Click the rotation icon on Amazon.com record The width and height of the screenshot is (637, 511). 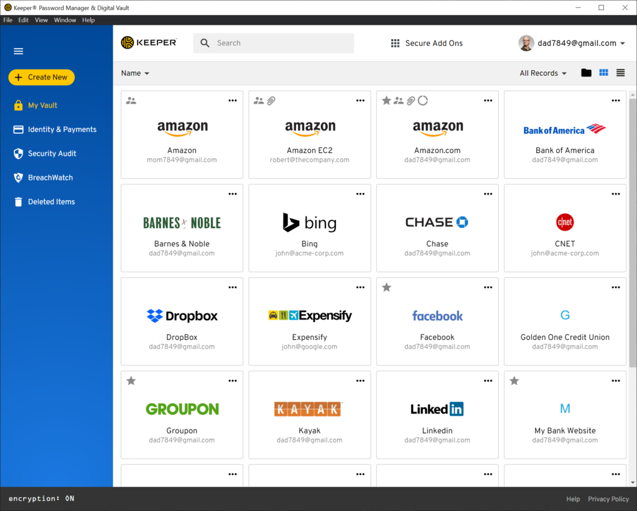point(423,101)
